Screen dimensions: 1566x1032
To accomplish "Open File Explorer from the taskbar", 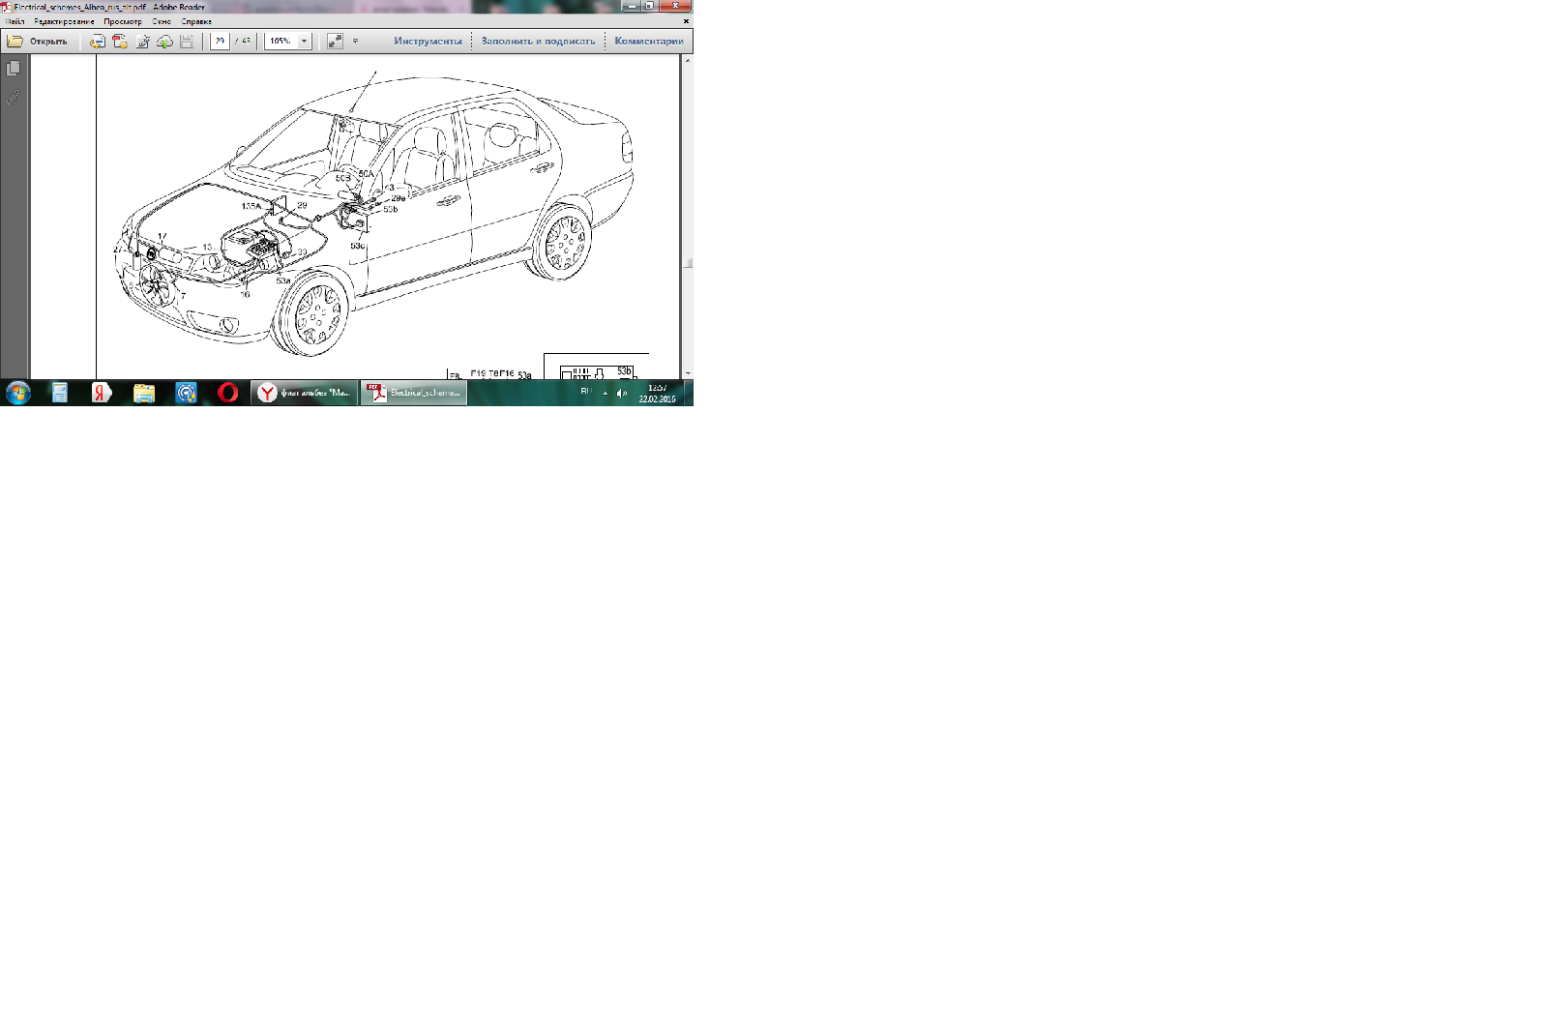I will tap(144, 393).
